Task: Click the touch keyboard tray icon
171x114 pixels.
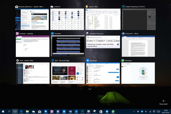Action: (158, 111)
